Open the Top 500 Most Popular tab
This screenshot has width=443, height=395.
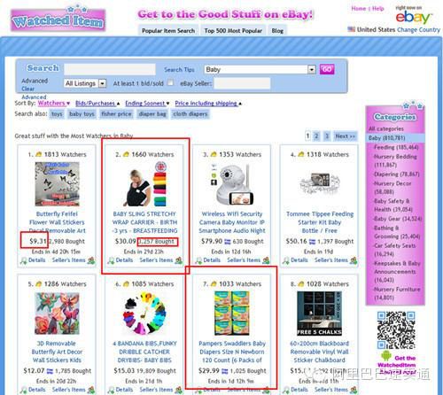(233, 31)
